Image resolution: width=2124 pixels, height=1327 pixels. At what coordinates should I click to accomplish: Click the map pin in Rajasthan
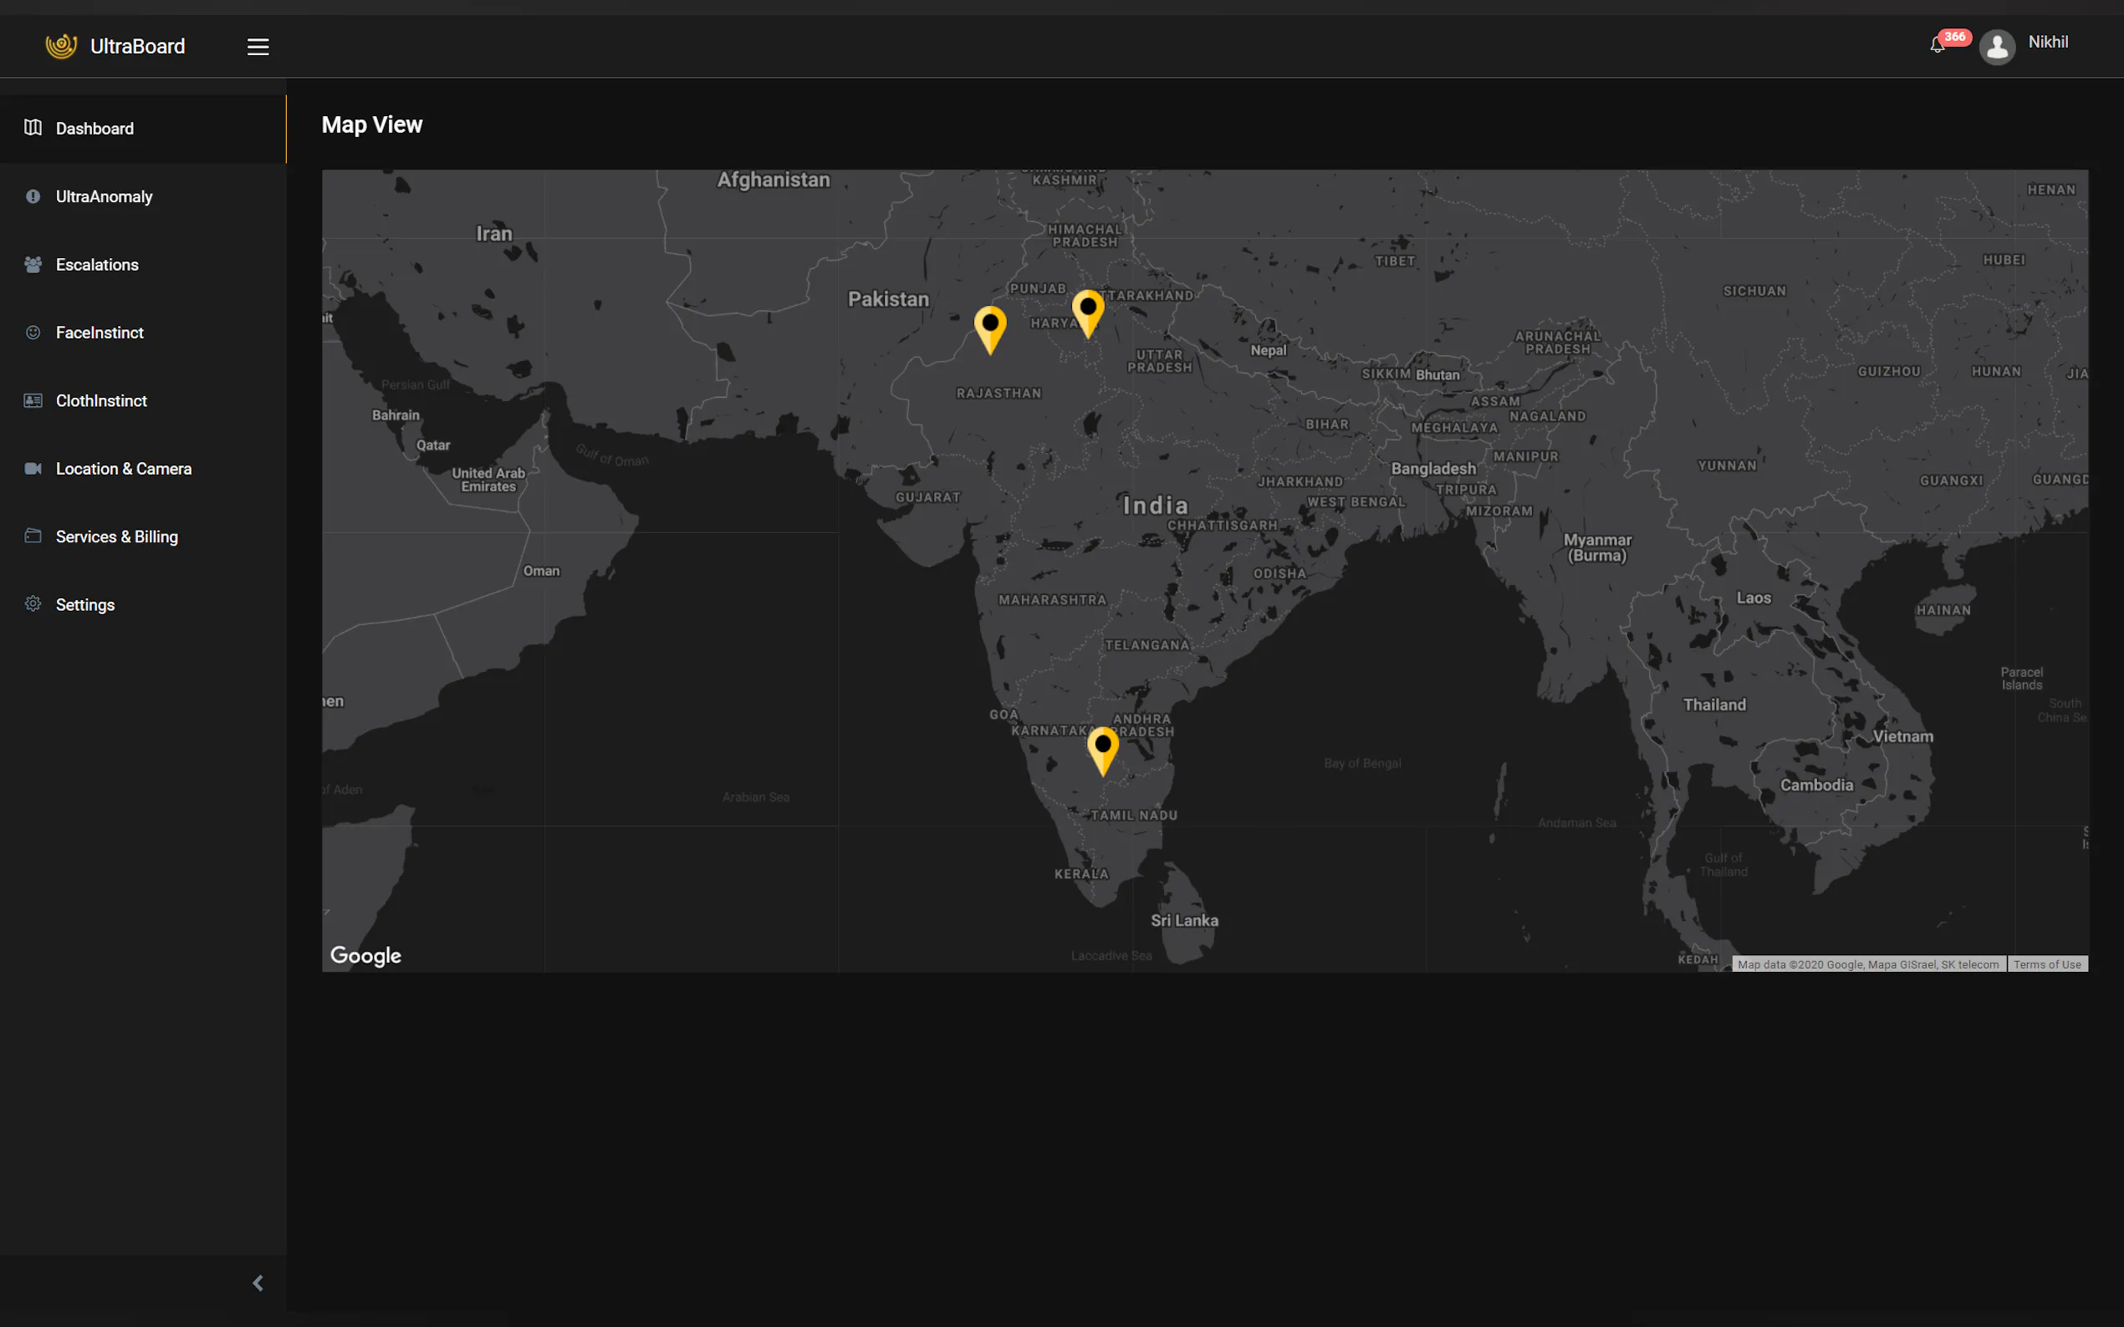[989, 328]
